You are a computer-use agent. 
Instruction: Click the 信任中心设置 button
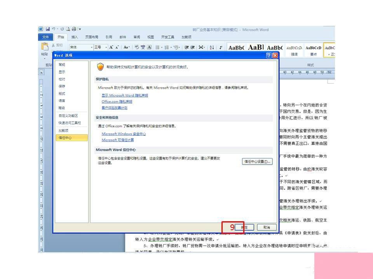[x=257, y=162]
